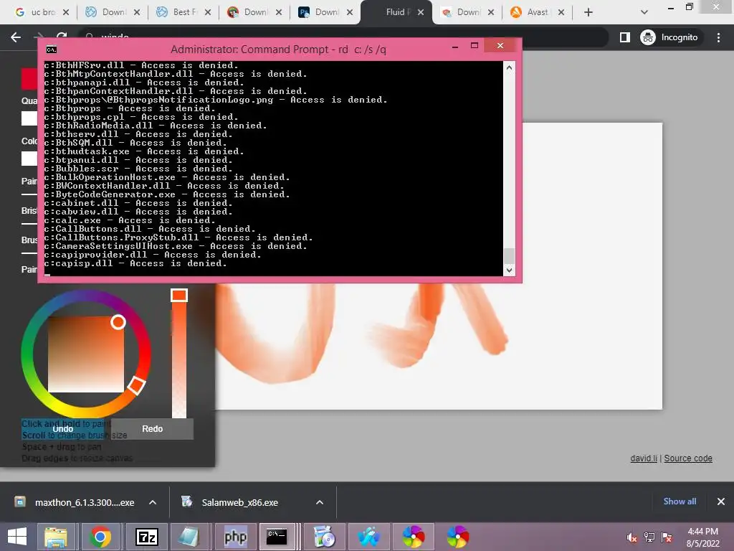Click 'c:cabinet.dll - Access is denied.' line
Image resolution: width=734 pixels, height=551 pixels.
click(x=138, y=203)
